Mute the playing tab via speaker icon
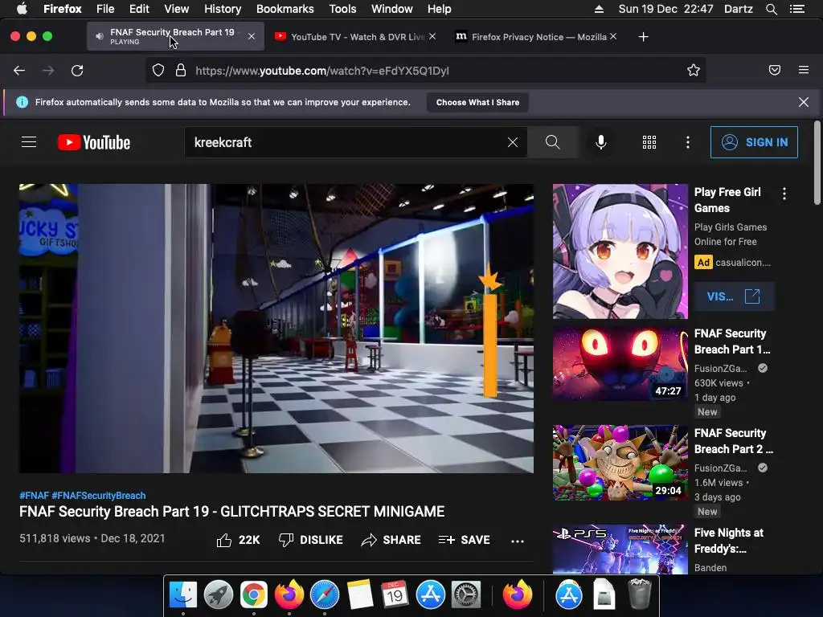 point(99,36)
